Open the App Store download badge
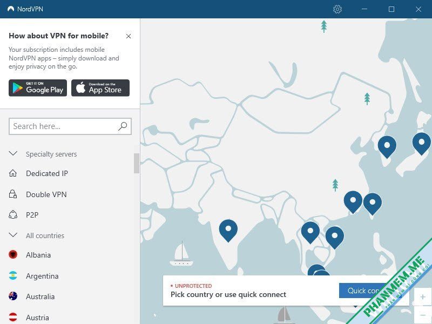432x324 pixels. click(x=100, y=88)
